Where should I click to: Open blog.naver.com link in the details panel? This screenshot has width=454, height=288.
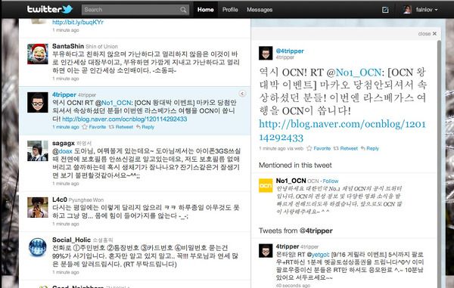click(x=343, y=131)
